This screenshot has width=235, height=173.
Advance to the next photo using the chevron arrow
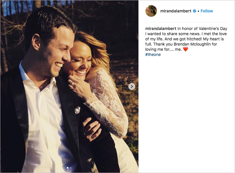[x=132, y=86]
